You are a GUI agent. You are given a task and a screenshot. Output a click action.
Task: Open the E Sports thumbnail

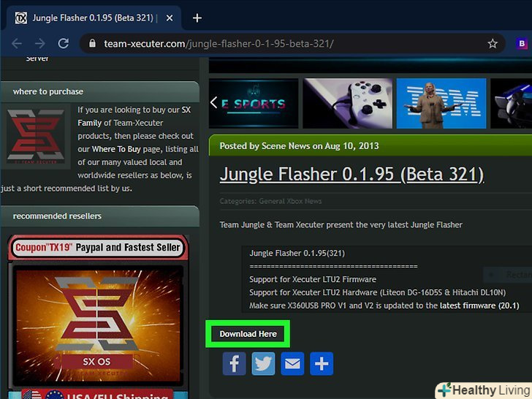(254, 104)
